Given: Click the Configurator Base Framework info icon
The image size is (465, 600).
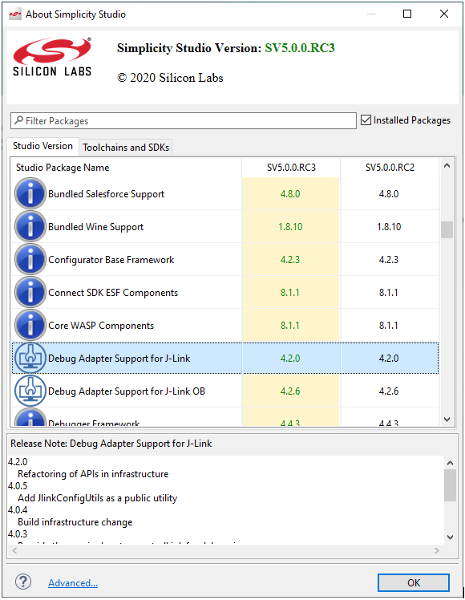Looking at the screenshot, I should point(30,259).
